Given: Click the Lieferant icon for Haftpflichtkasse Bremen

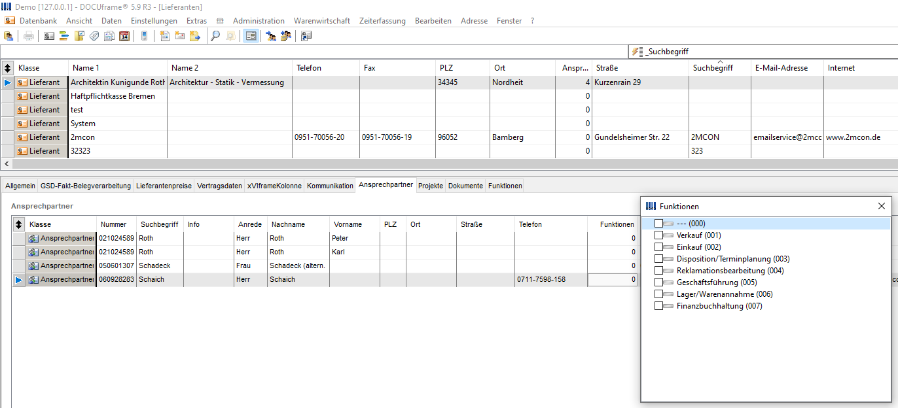Looking at the screenshot, I should pos(22,96).
